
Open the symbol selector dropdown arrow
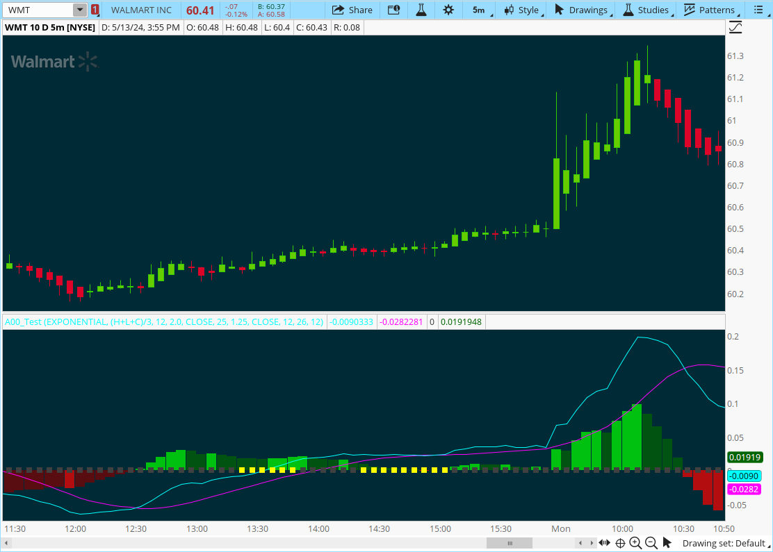pyautogui.click(x=80, y=10)
